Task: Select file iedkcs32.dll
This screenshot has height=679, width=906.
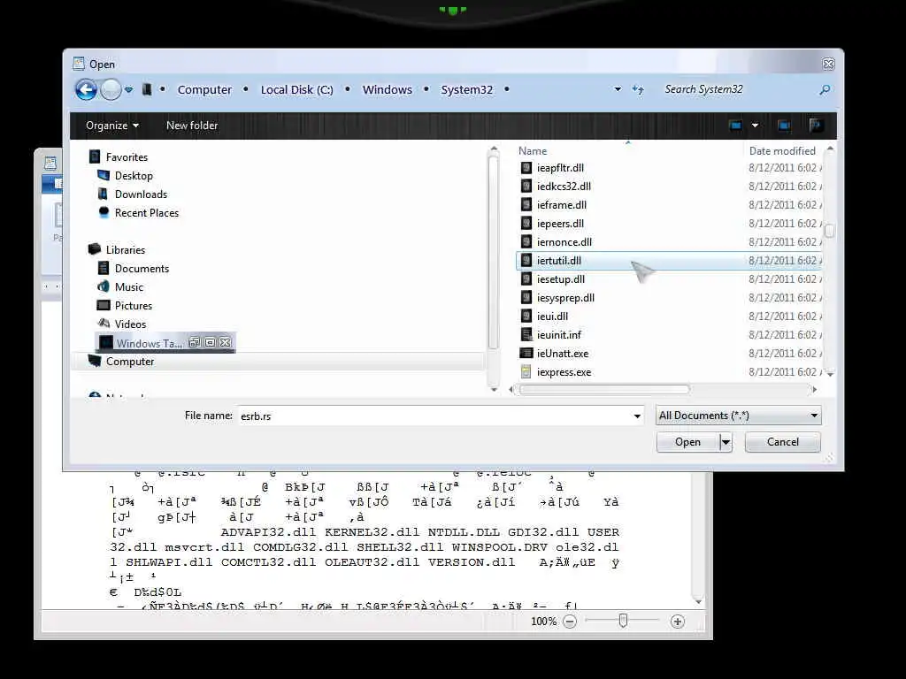Action: (564, 186)
